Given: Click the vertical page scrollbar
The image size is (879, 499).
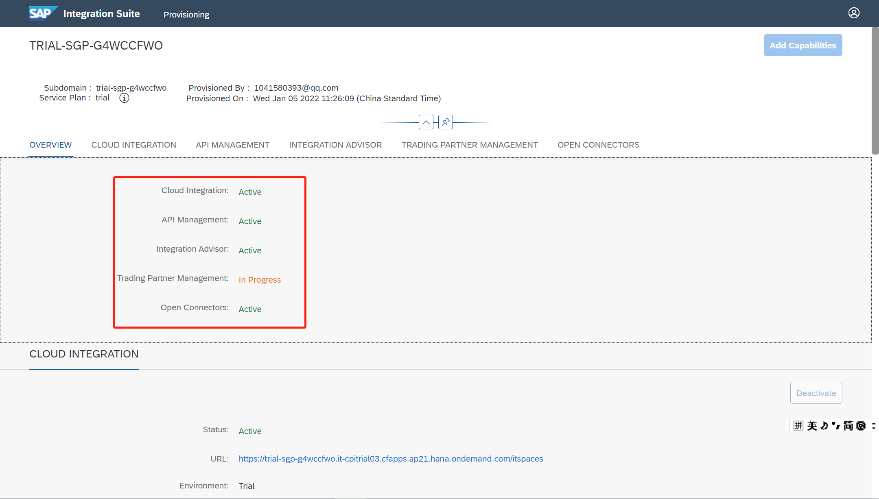Looking at the screenshot, I should (875, 91).
